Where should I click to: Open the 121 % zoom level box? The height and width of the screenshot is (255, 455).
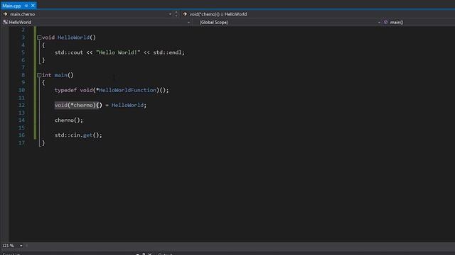13,246
